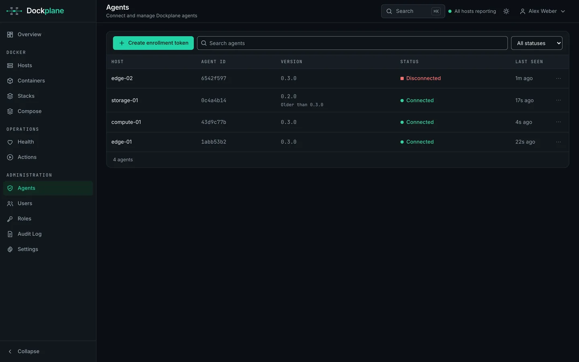This screenshot has height=362, width=579.
Task: Open the All statuses filter dropdown
Action: tap(537, 43)
